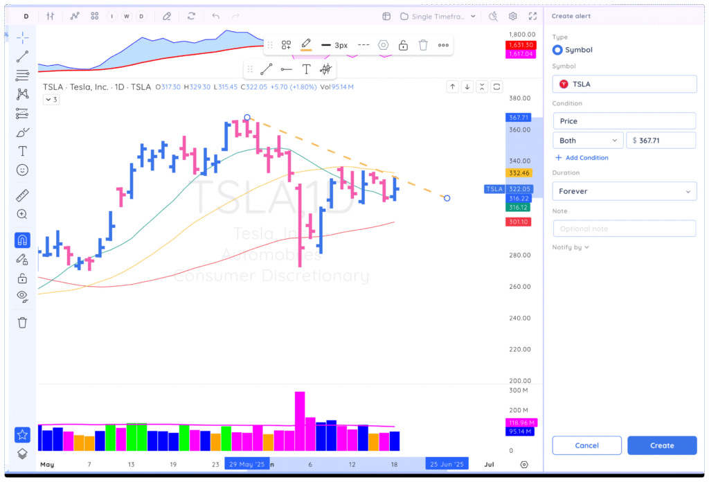Collapse the pane with the inward-arrows button
The height and width of the screenshot is (482, 709).
coord(482,87)
